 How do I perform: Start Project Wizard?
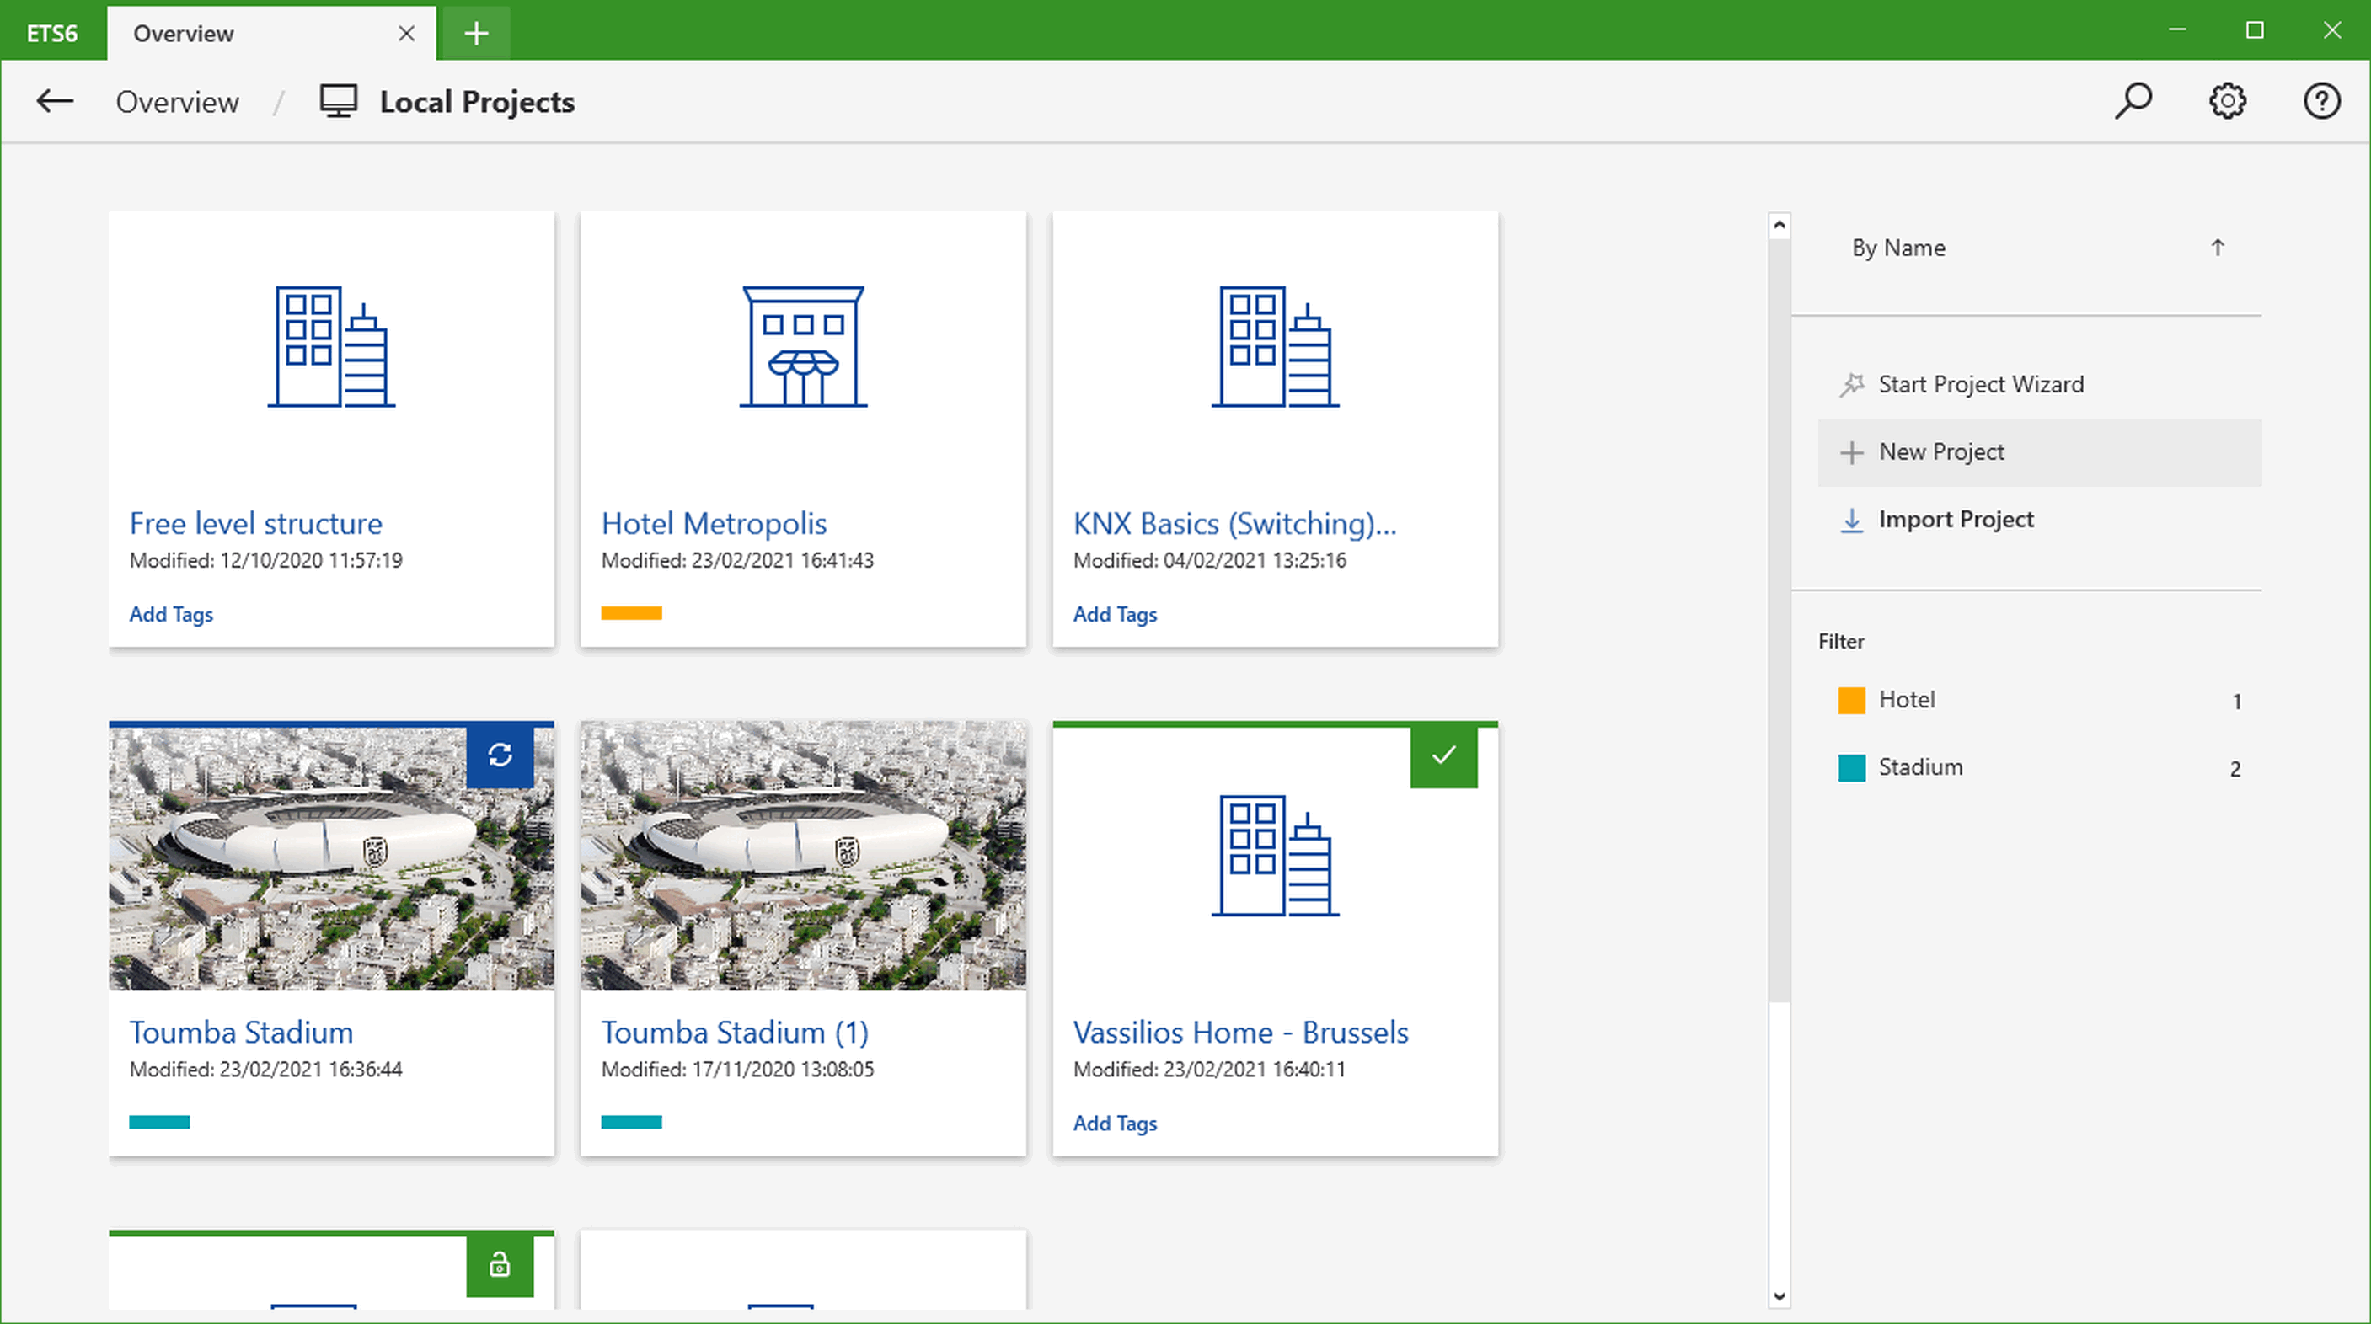click(x=2039, y=385)
